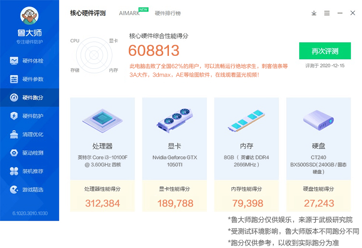This screenshot has width=362, height=248.
Task: Open 游戏精选 games icon
Action: coord(14,190)
